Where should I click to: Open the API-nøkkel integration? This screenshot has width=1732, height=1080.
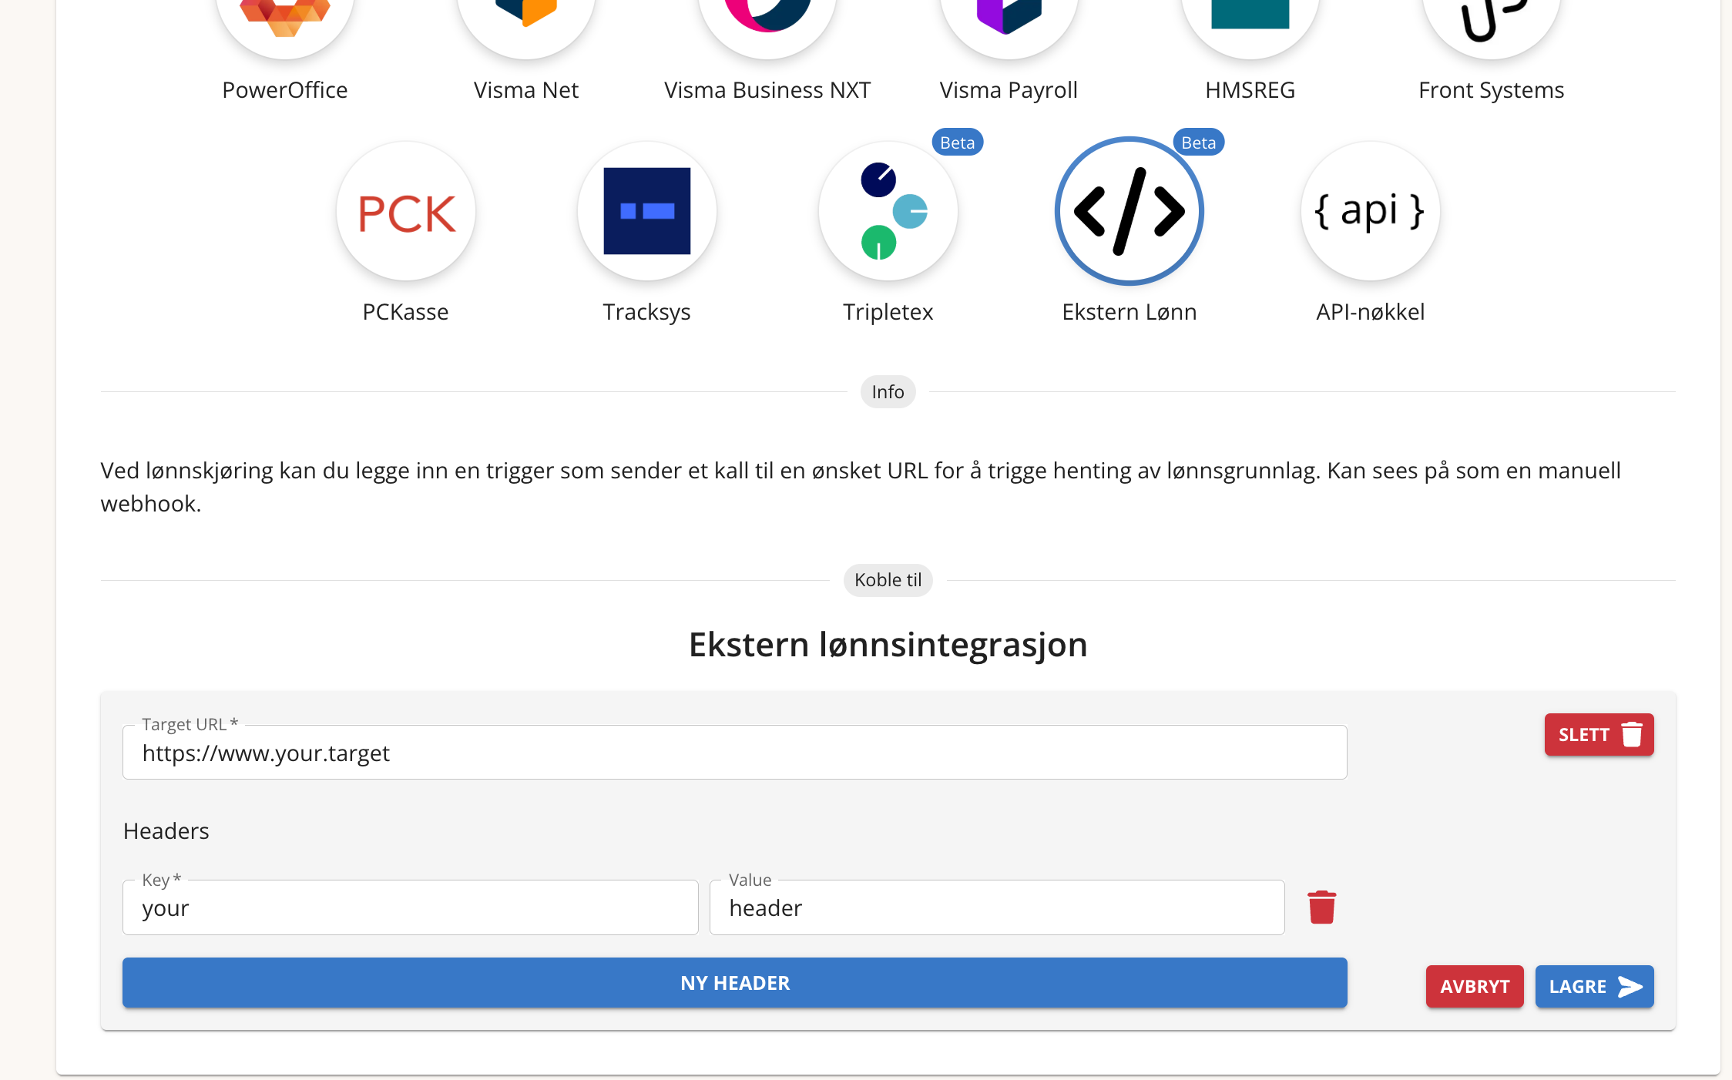click(1371, 212)
